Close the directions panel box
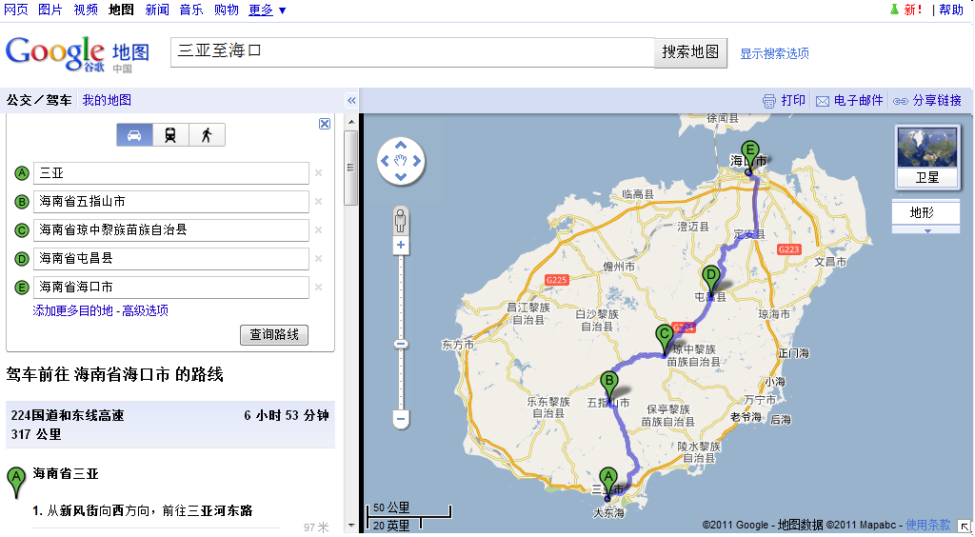The image size is (975, 537). click(325, 124)
